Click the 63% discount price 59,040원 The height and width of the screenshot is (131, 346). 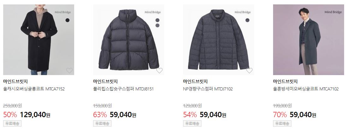click(x=123, y=115)
